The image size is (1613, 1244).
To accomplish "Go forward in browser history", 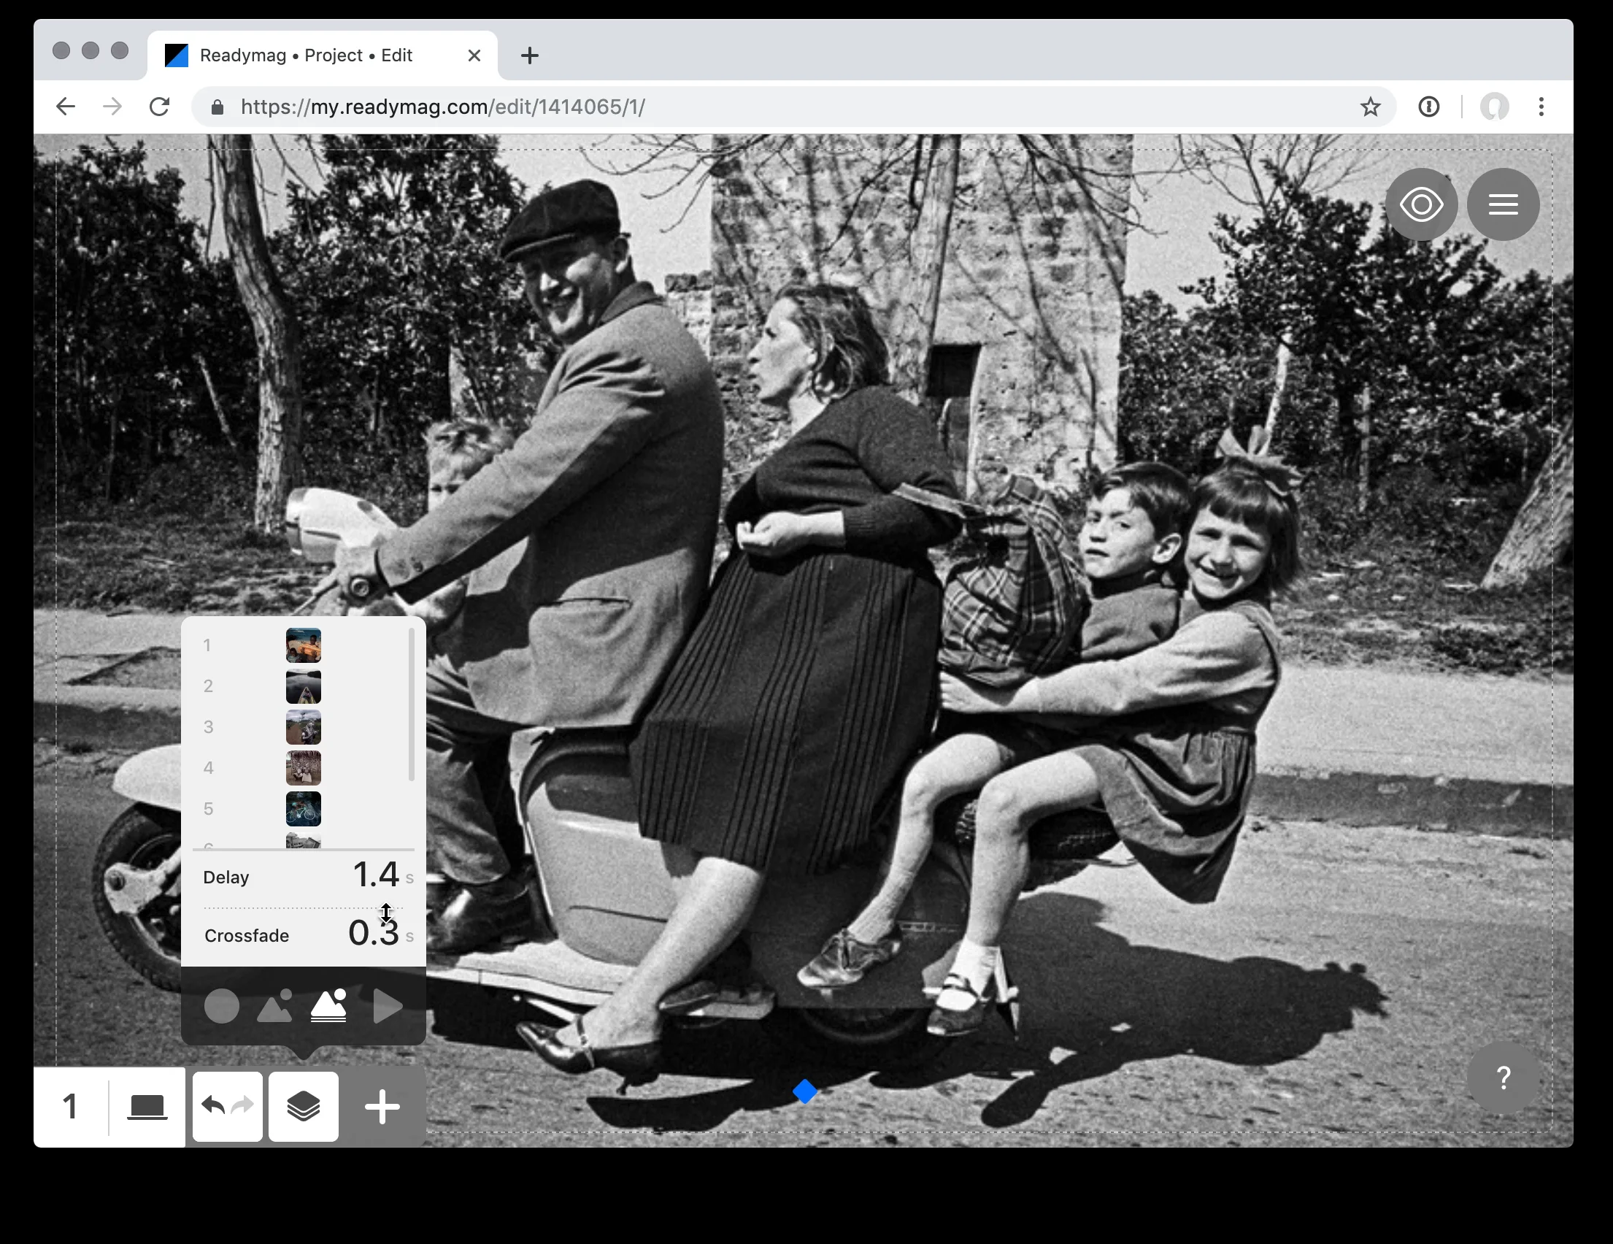I will tap(112, 107).
